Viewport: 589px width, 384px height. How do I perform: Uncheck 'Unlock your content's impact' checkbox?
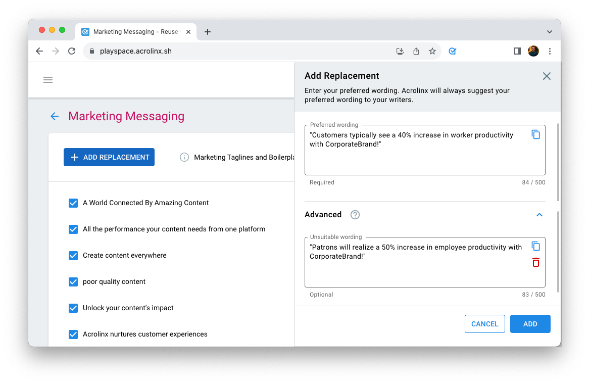tap(73, 308)
